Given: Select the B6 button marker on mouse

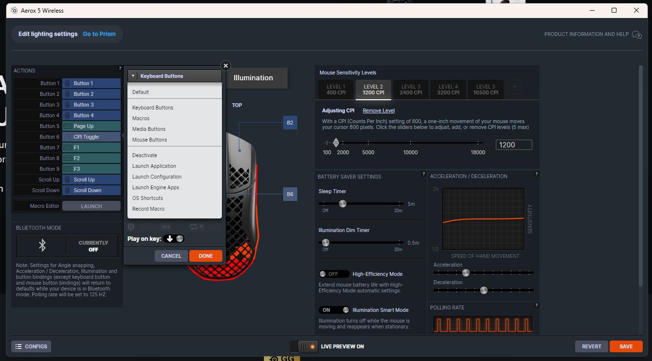Looking at the screenshot, I should pos(290,194).
